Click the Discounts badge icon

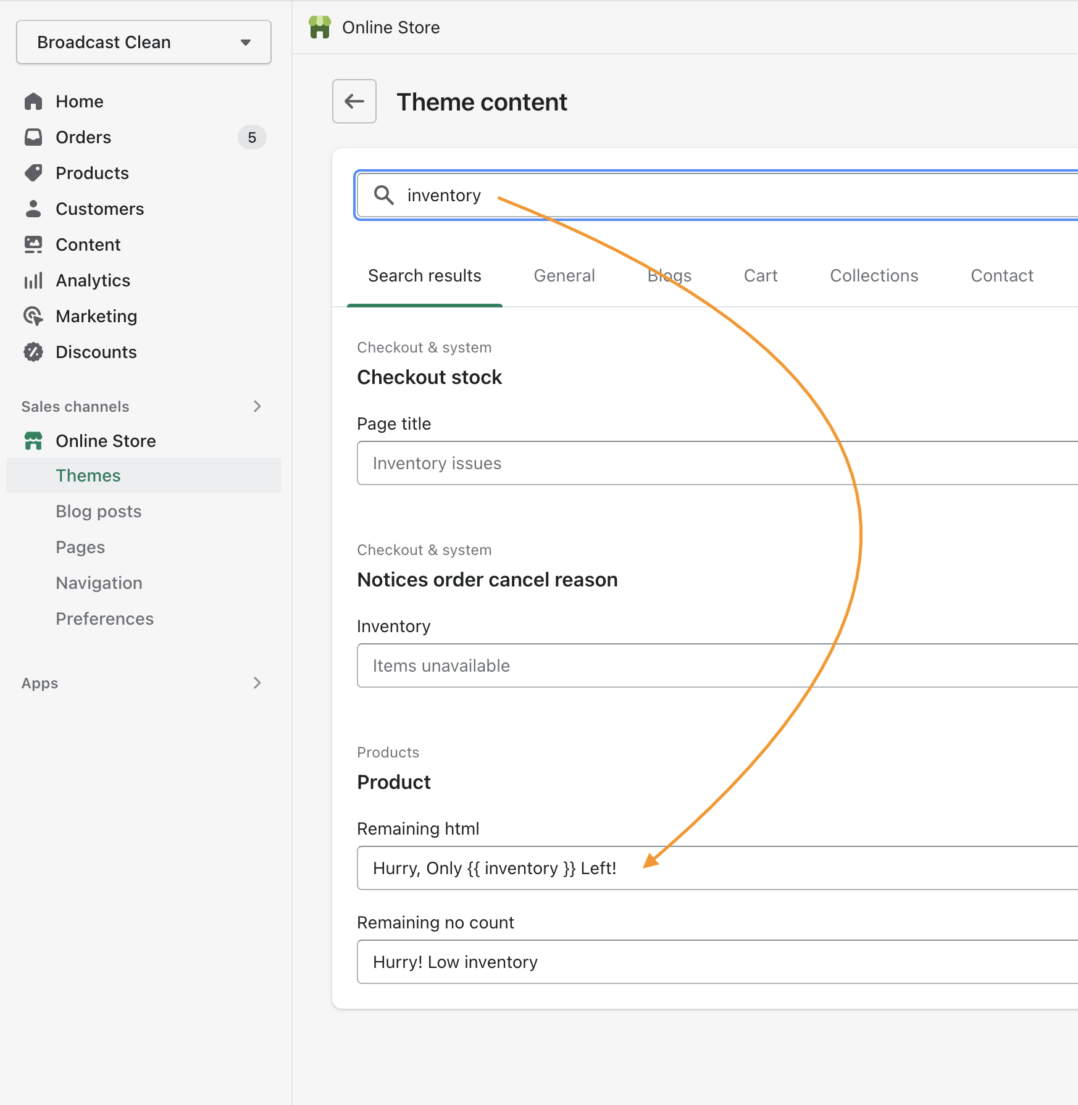point(33,352)
